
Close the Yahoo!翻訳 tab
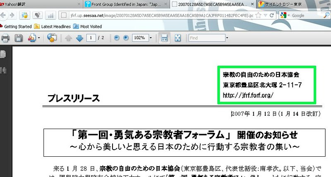click(79, 4)
